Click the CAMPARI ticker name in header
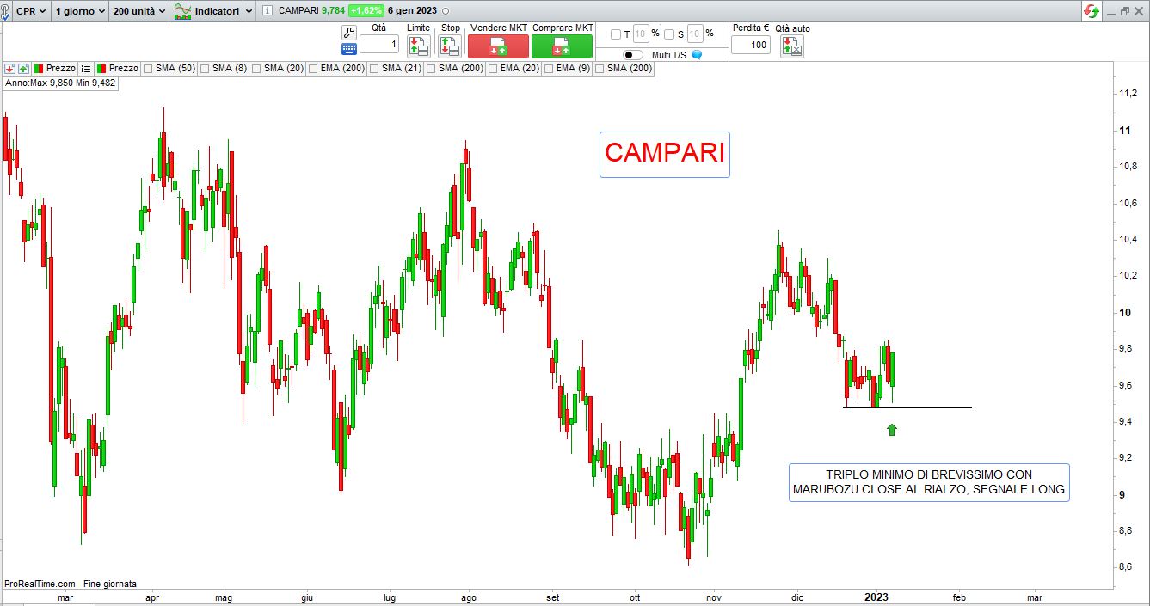 (298, 11)
